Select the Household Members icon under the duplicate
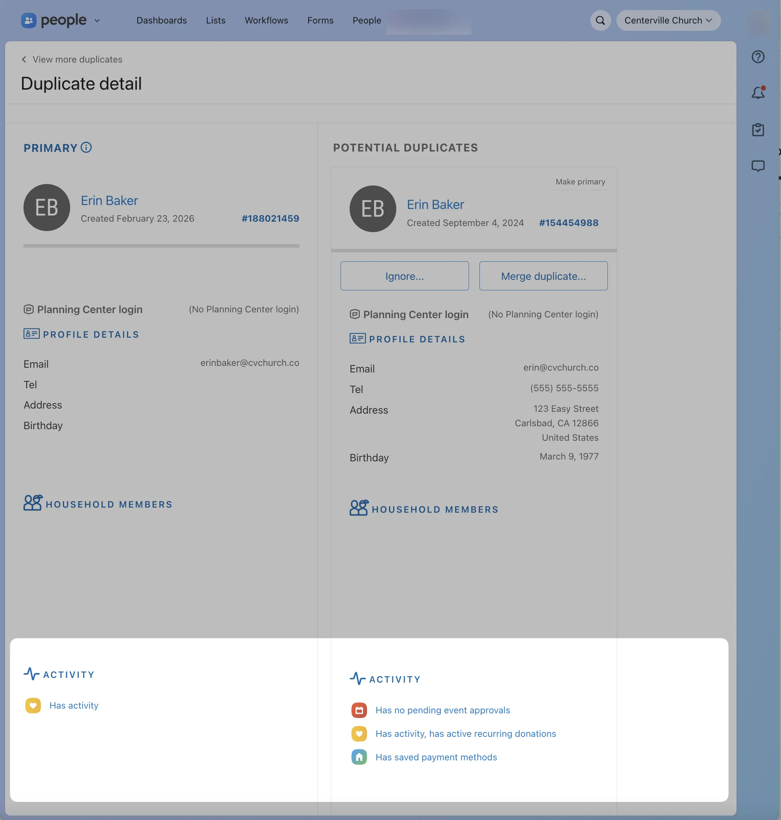Viewport: 781px width, 820px height. (358, 508)
